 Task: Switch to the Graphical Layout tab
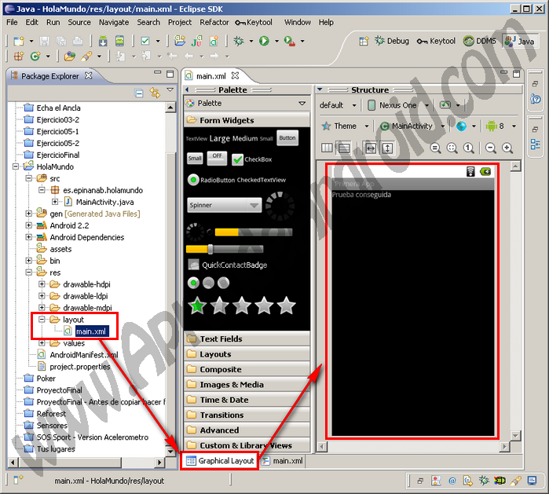(220, 461)
